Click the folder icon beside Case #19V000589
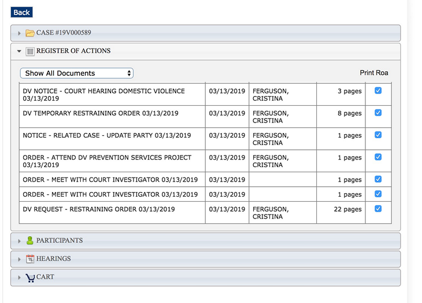Image resolution: width=422 pixels, height=303 pixels. (x=30, y=33)
